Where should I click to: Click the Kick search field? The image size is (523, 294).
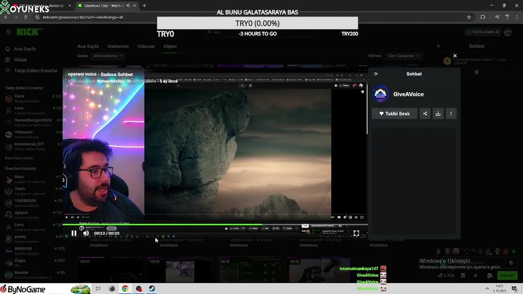click(x=261, y=32)
